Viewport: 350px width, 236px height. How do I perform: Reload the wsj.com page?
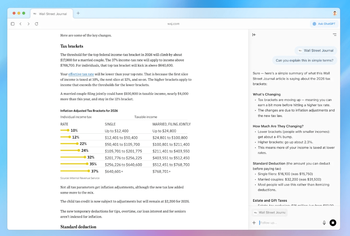36,23
